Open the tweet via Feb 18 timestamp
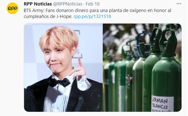 92,4
